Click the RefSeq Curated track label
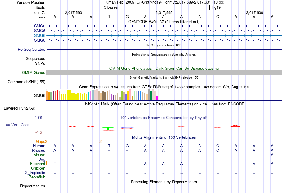Viewport: 282px width, 193px height. click(31, 50)
